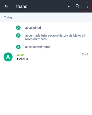Screen dimensions: 92x115
Task: Open the three-dot overflow menu
Action: (x=87, y=6)
